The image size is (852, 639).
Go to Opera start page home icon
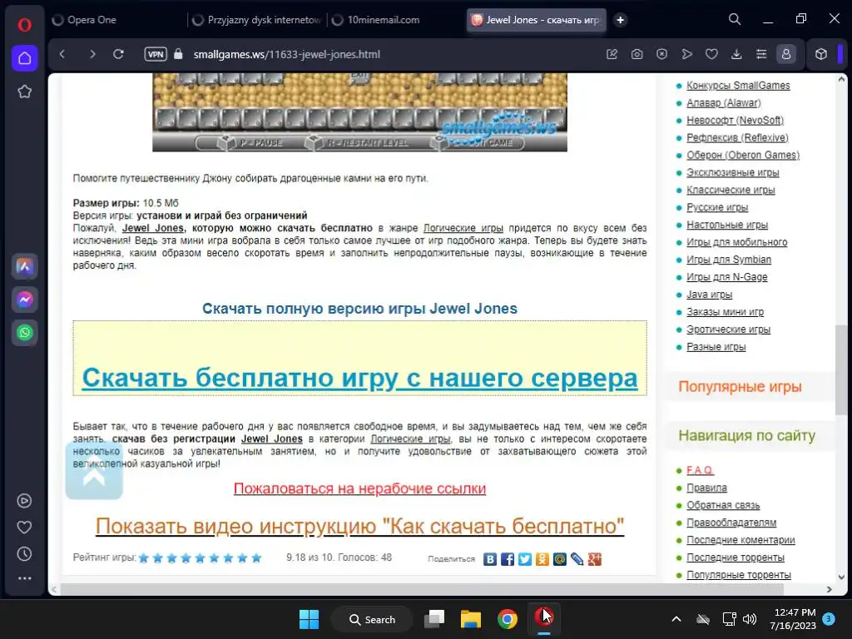[24, 58]
